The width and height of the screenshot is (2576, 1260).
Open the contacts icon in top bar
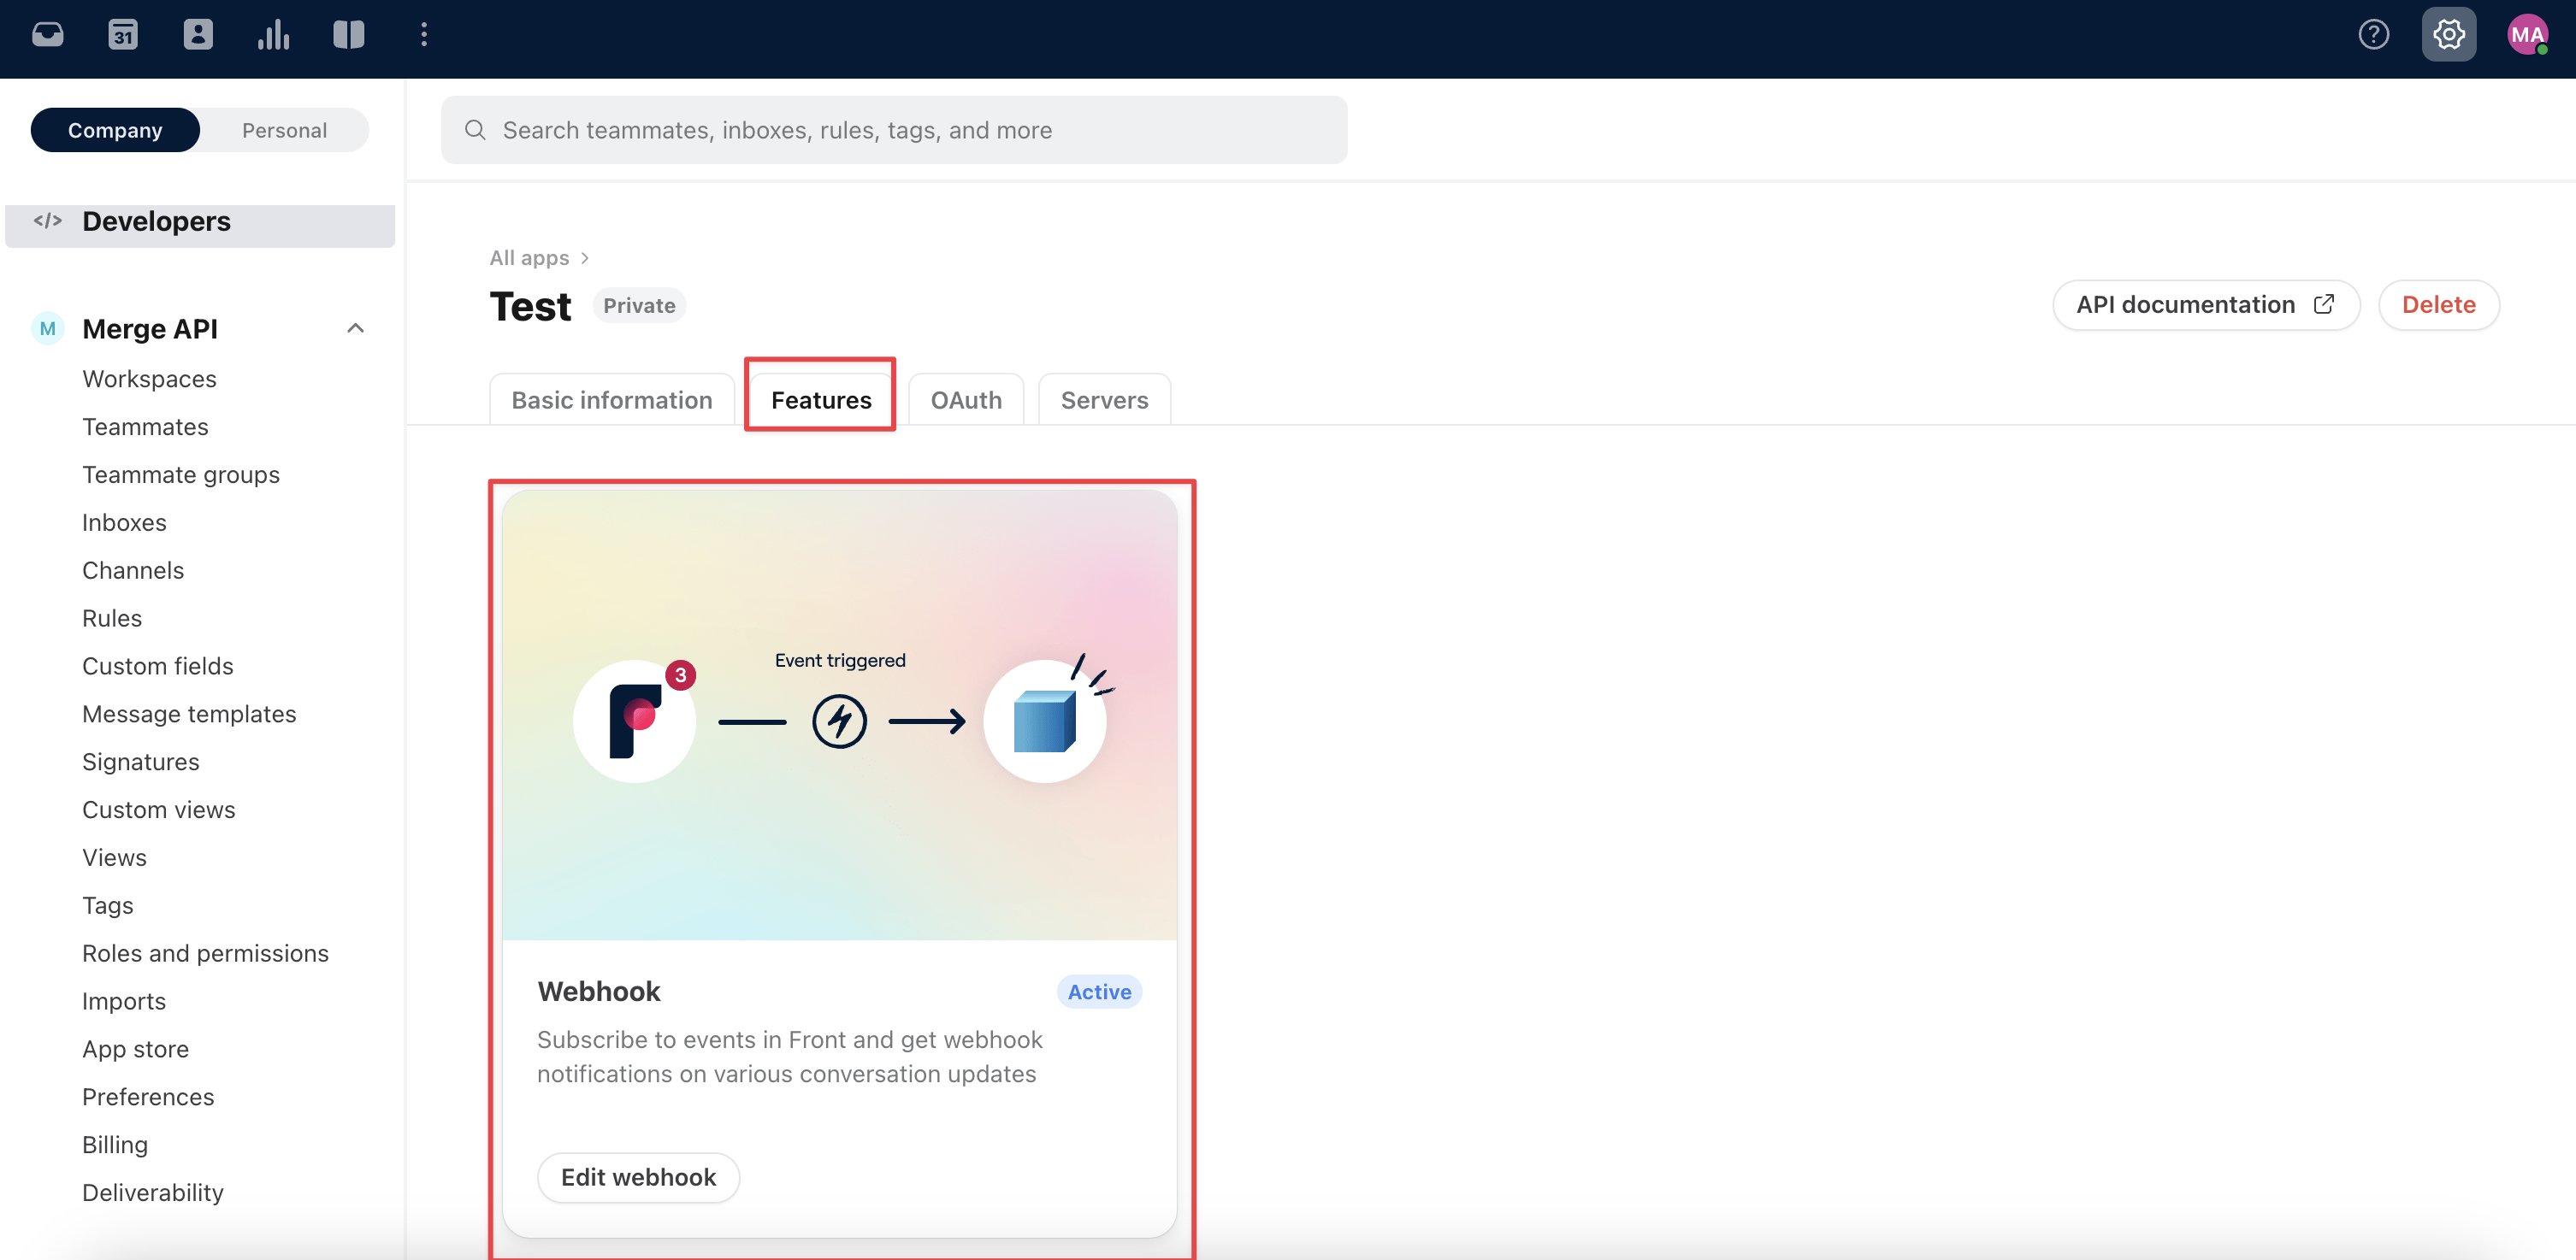(198, 35)
